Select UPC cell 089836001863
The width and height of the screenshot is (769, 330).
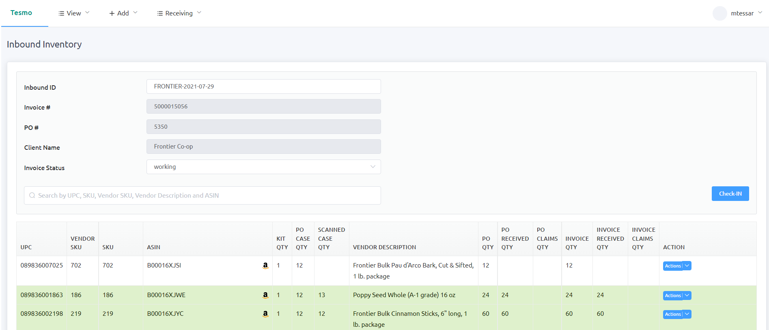(42, 295)
